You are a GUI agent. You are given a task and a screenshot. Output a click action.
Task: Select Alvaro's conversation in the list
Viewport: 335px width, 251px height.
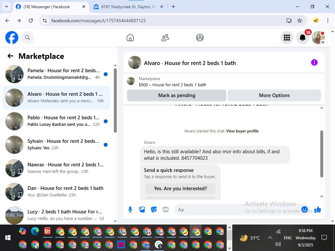pyautogui.click(x=56, y=97)
